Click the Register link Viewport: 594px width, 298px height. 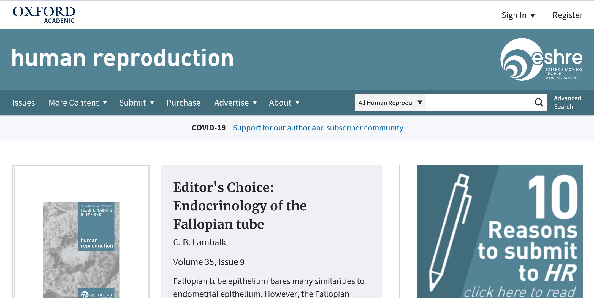pos(568,15)
